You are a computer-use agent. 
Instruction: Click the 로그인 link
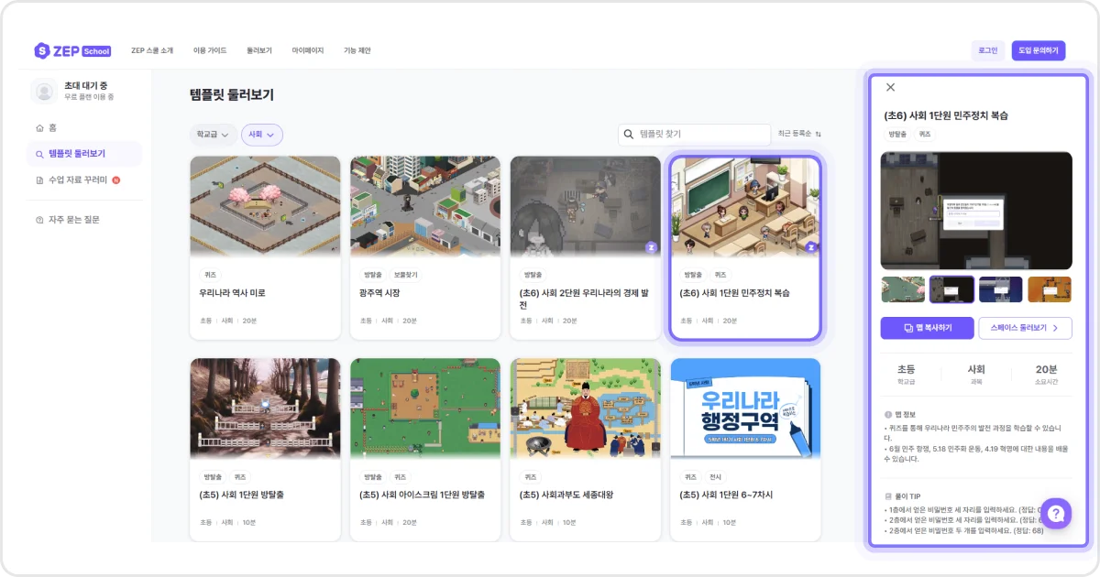pyautogui.click(x=990, y=50)
